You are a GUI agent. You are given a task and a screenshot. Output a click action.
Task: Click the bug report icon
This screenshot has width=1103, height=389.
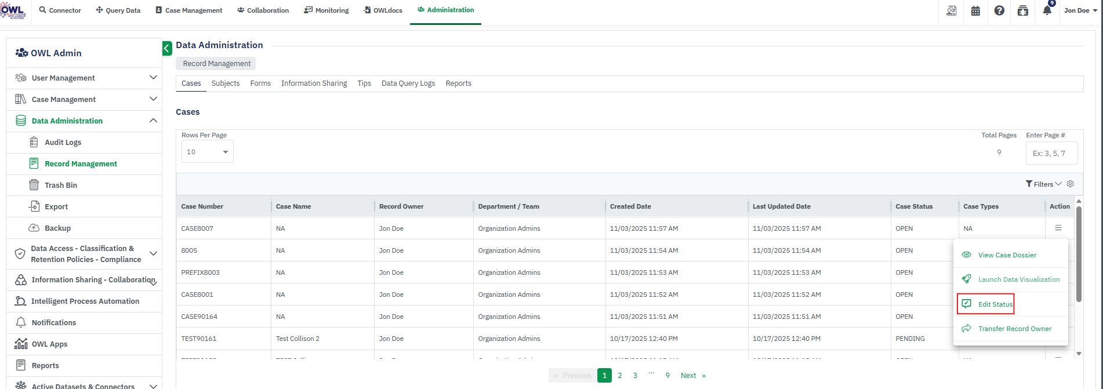tap(1023, 10)
